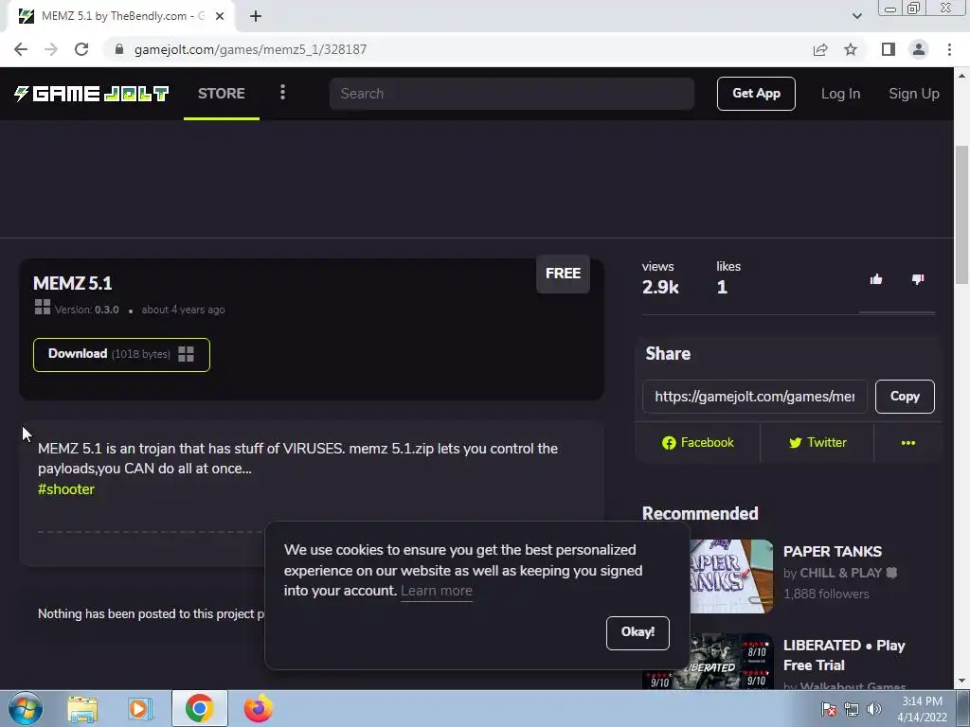
Task: Click the CHILL & PLAY developer name
Action: click(x=841, y=573)
